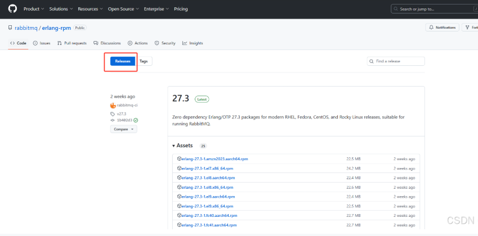Open the v27.3 tag link
478x236 pixels.
(122, 114)
